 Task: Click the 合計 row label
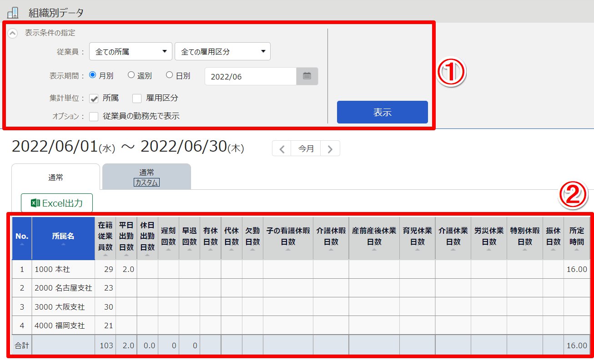pos(22,345)
